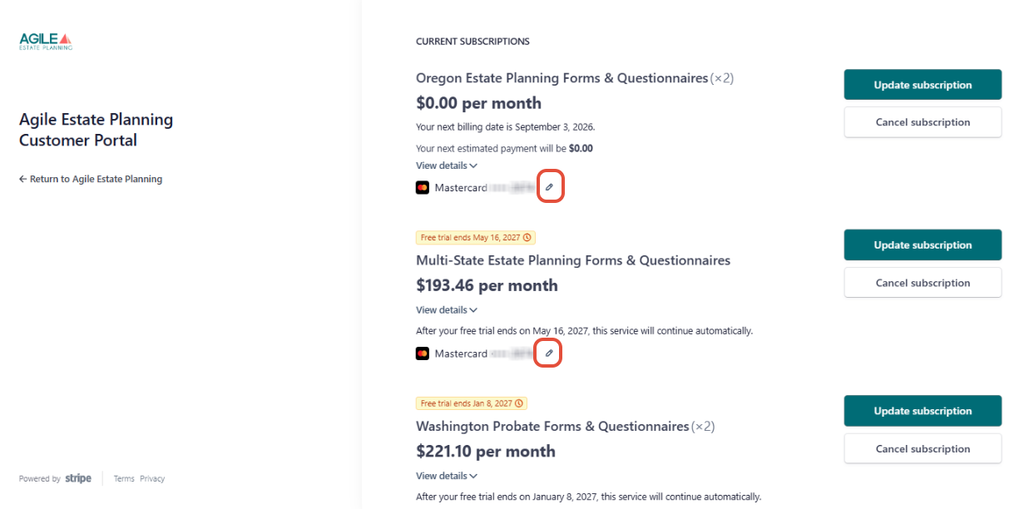Screen dimensions: 1034x509
Task: Edit Mastercard for Multi-State Estate Planning subscription
Action: 549,353
